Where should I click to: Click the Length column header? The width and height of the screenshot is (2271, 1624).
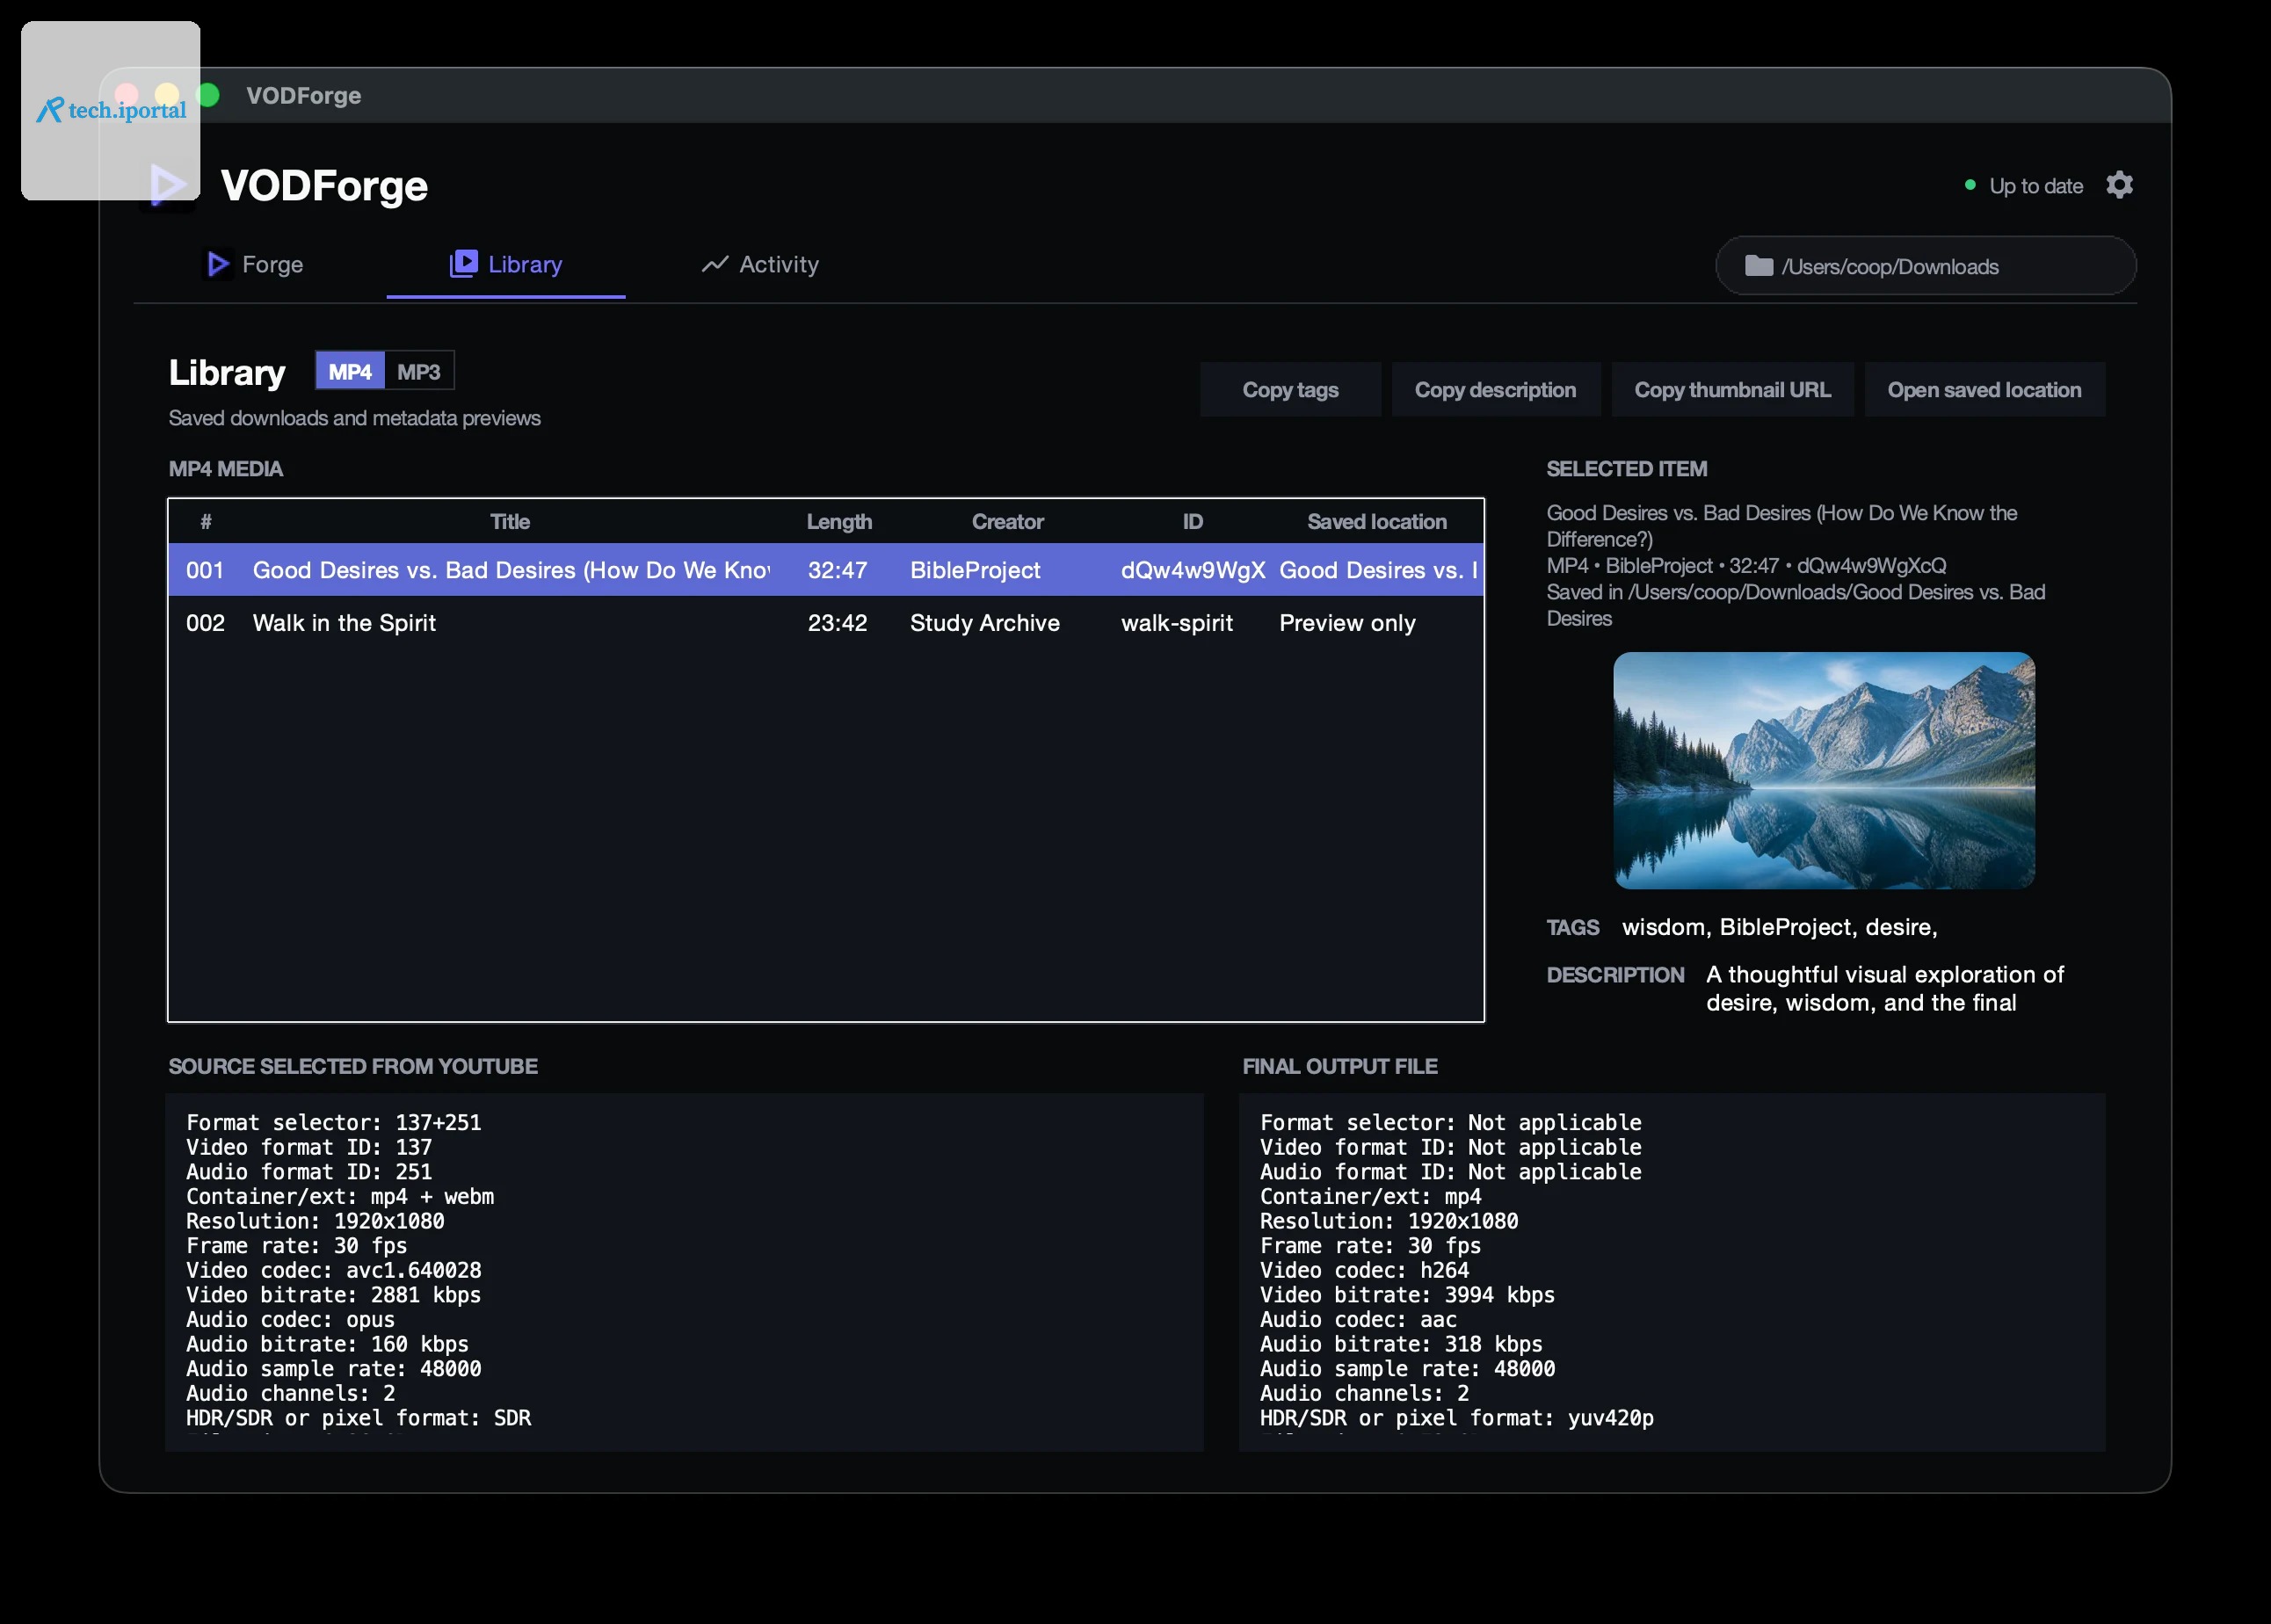[839, 522]
